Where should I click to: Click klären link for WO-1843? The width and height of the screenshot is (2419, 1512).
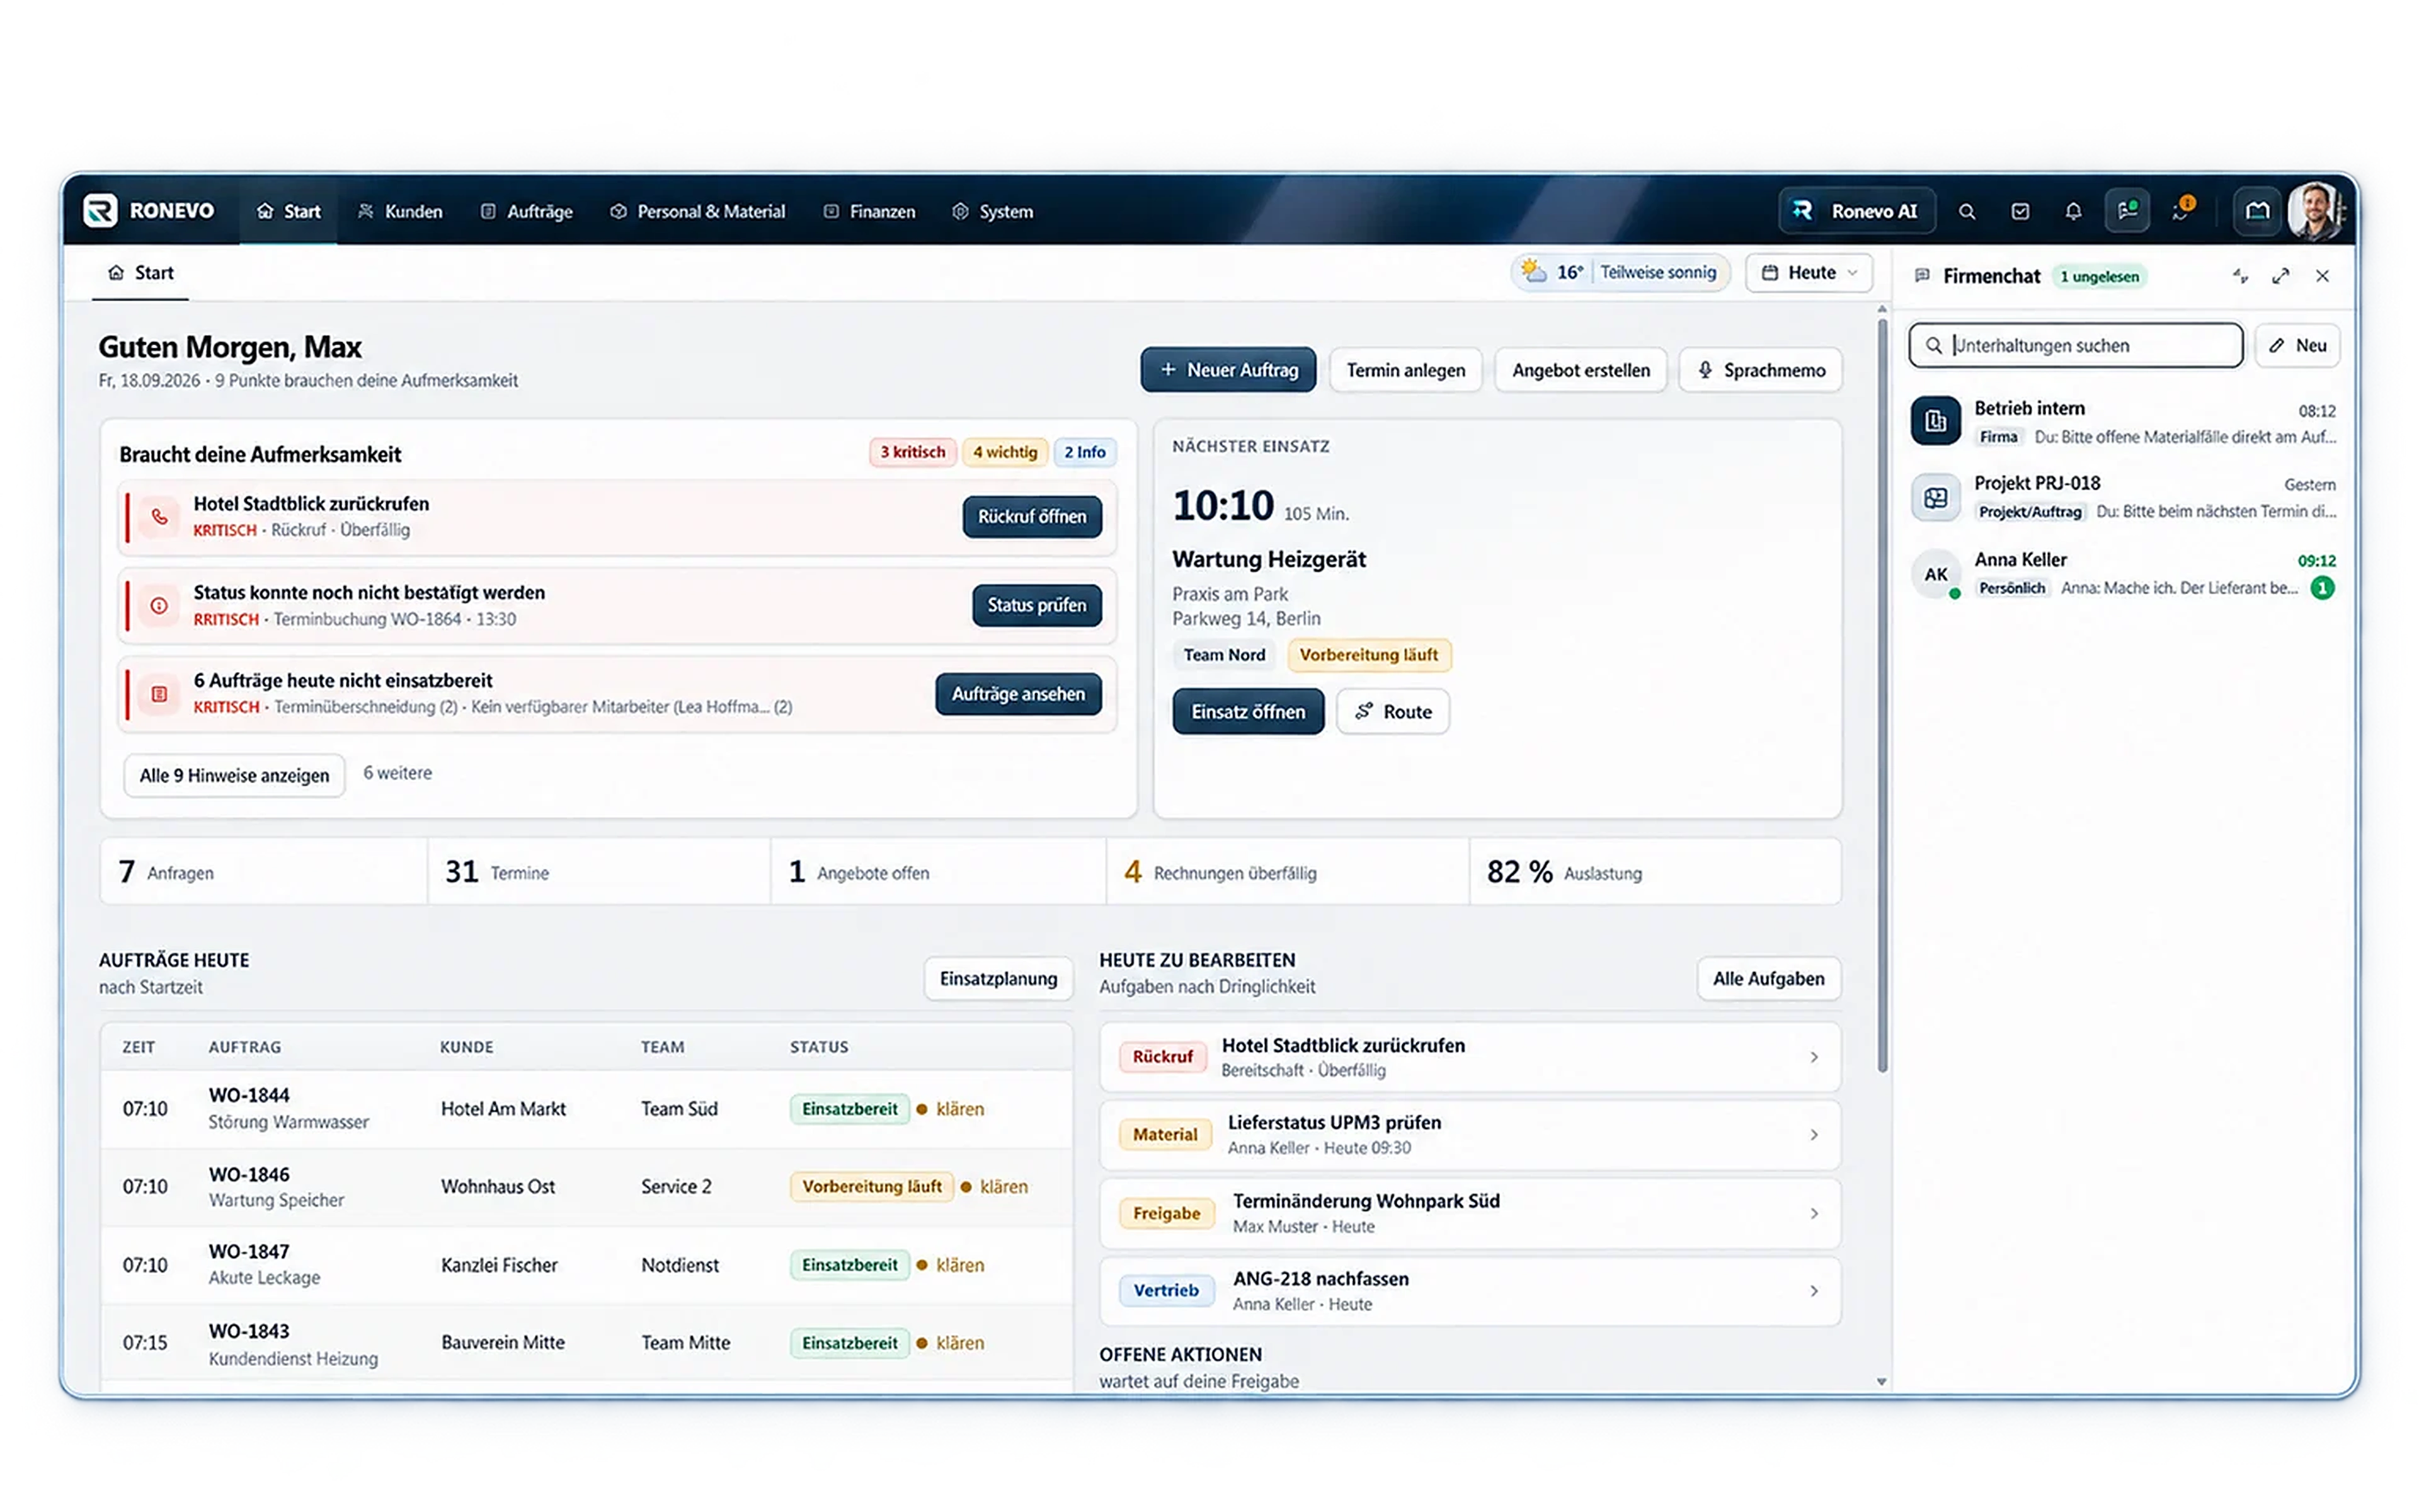(959, 1343)
